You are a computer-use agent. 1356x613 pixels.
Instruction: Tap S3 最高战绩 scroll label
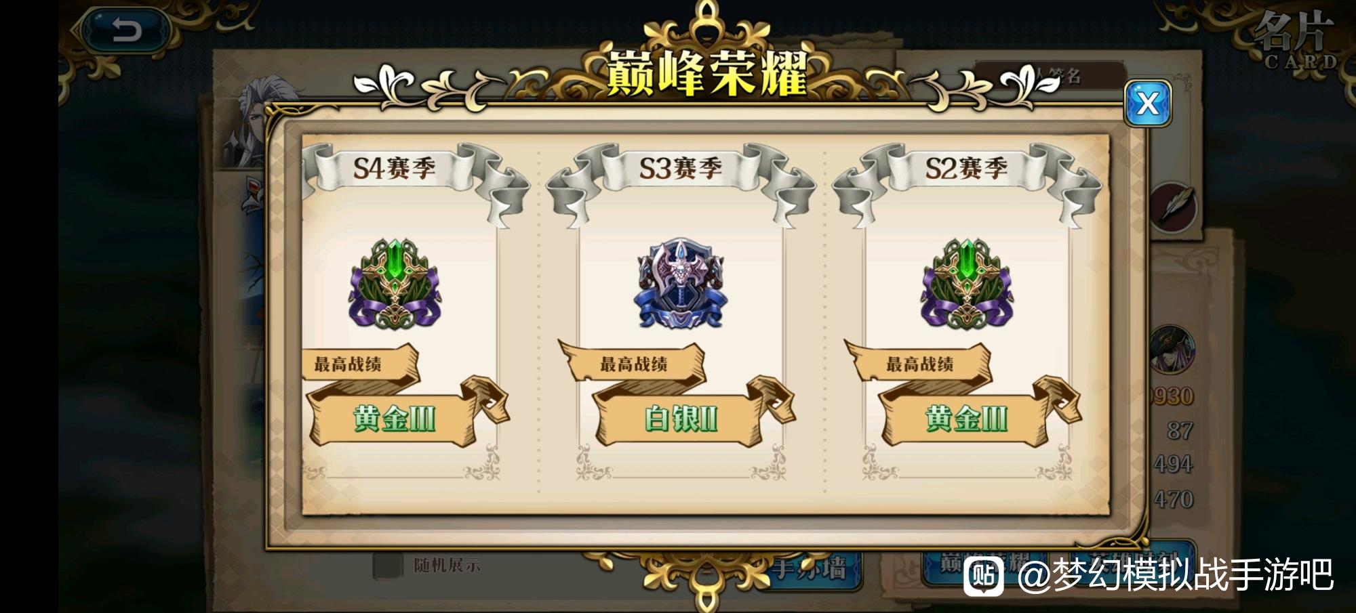click(633, 364)
